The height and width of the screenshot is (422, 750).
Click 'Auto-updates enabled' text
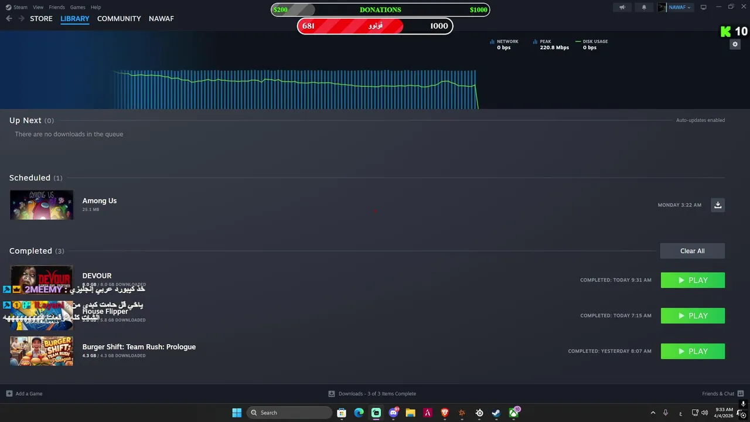tap(700, 120)
